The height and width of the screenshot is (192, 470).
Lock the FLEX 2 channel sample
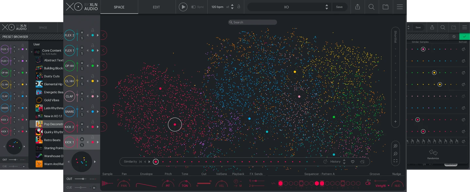(x=93, y=30)
